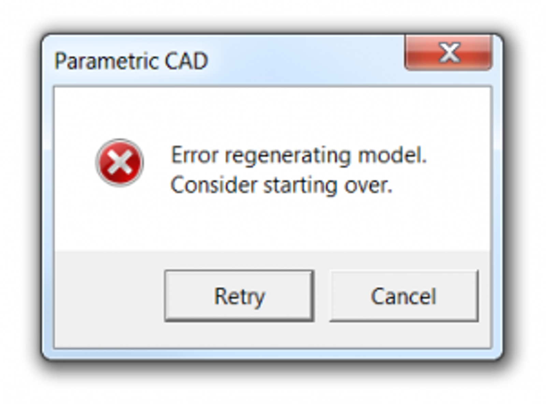Click the word 'regenerating' in the message
Image resolution: width=546 pixels, height=404 pixels.
click(x=288, y=156)
